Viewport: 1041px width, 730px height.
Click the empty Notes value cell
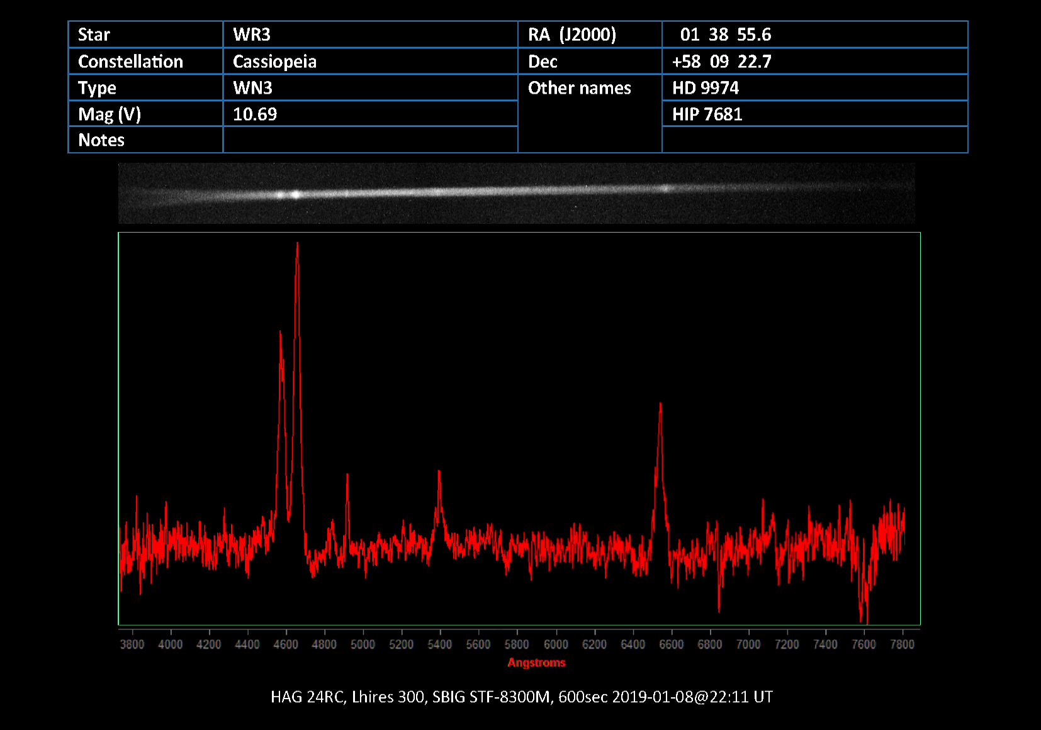(x=370, y=140)
